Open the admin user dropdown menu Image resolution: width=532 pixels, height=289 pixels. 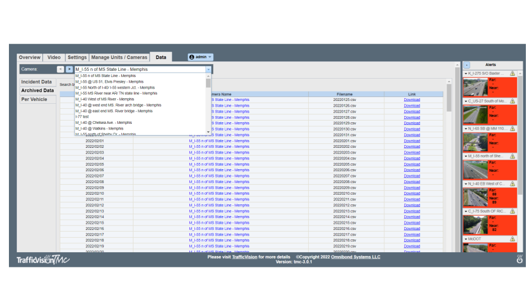tap(200, 57)
